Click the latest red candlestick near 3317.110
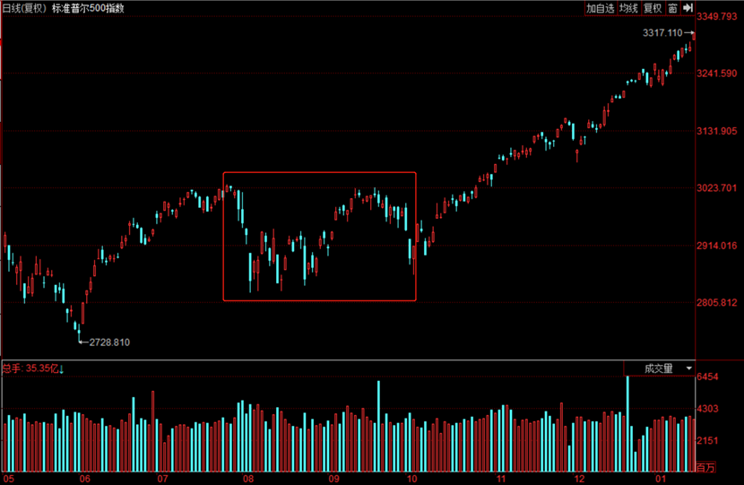This screenshot has width=744, height=485. (694, 37)
